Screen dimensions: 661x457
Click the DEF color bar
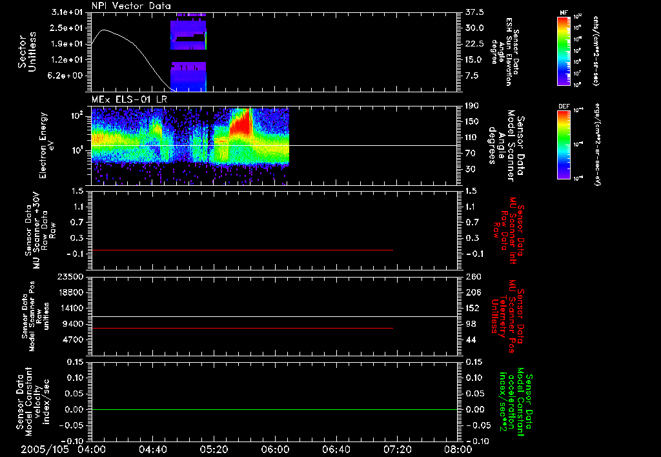pos(564,145)
